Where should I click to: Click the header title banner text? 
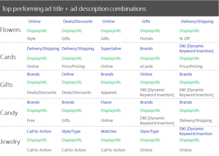(x=74, y=9)
